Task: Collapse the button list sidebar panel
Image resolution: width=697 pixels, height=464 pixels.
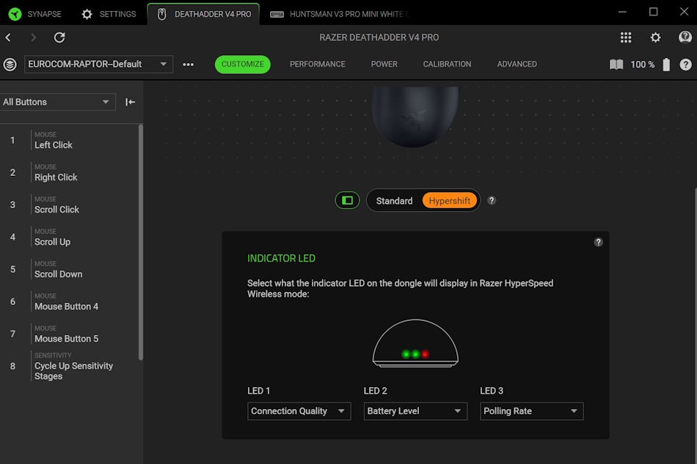Action: 130,102
